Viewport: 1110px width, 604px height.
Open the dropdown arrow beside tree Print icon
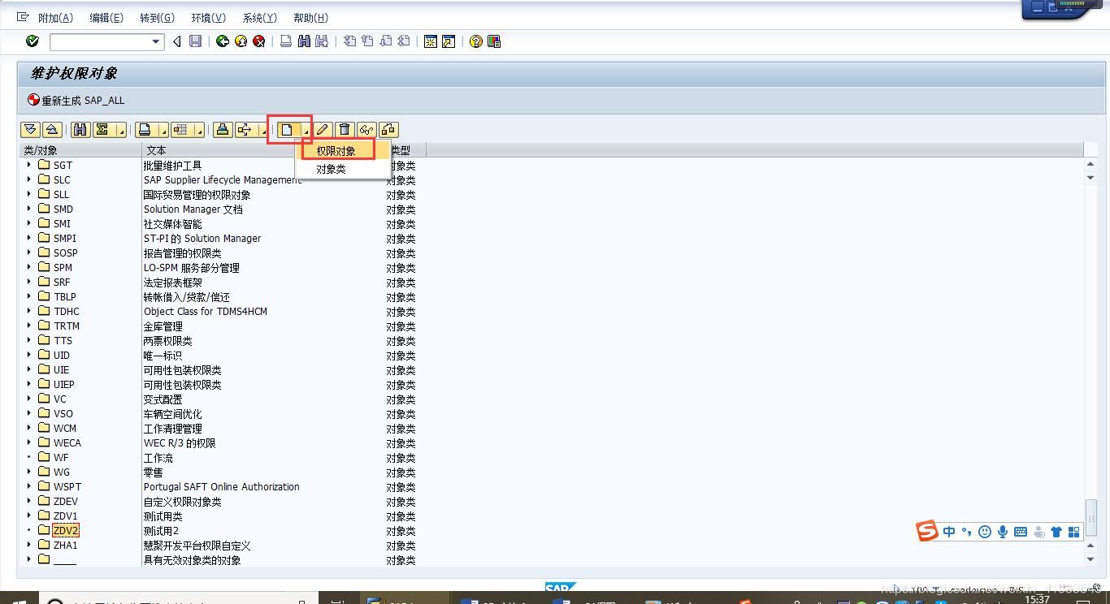[x=163, y=131]
